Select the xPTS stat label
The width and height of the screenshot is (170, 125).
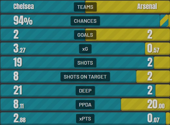click(x=85, y=119)
